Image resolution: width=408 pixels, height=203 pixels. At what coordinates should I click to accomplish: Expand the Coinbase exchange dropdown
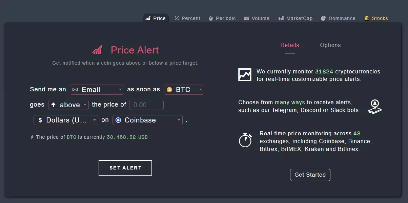click(148, 120)
